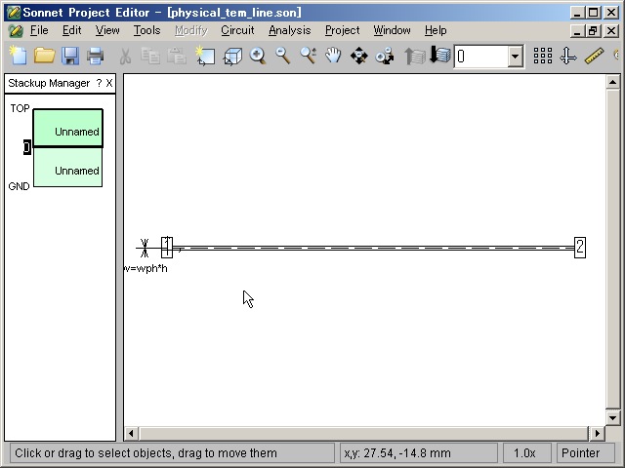Minimize the inner document window

(577, 30)
